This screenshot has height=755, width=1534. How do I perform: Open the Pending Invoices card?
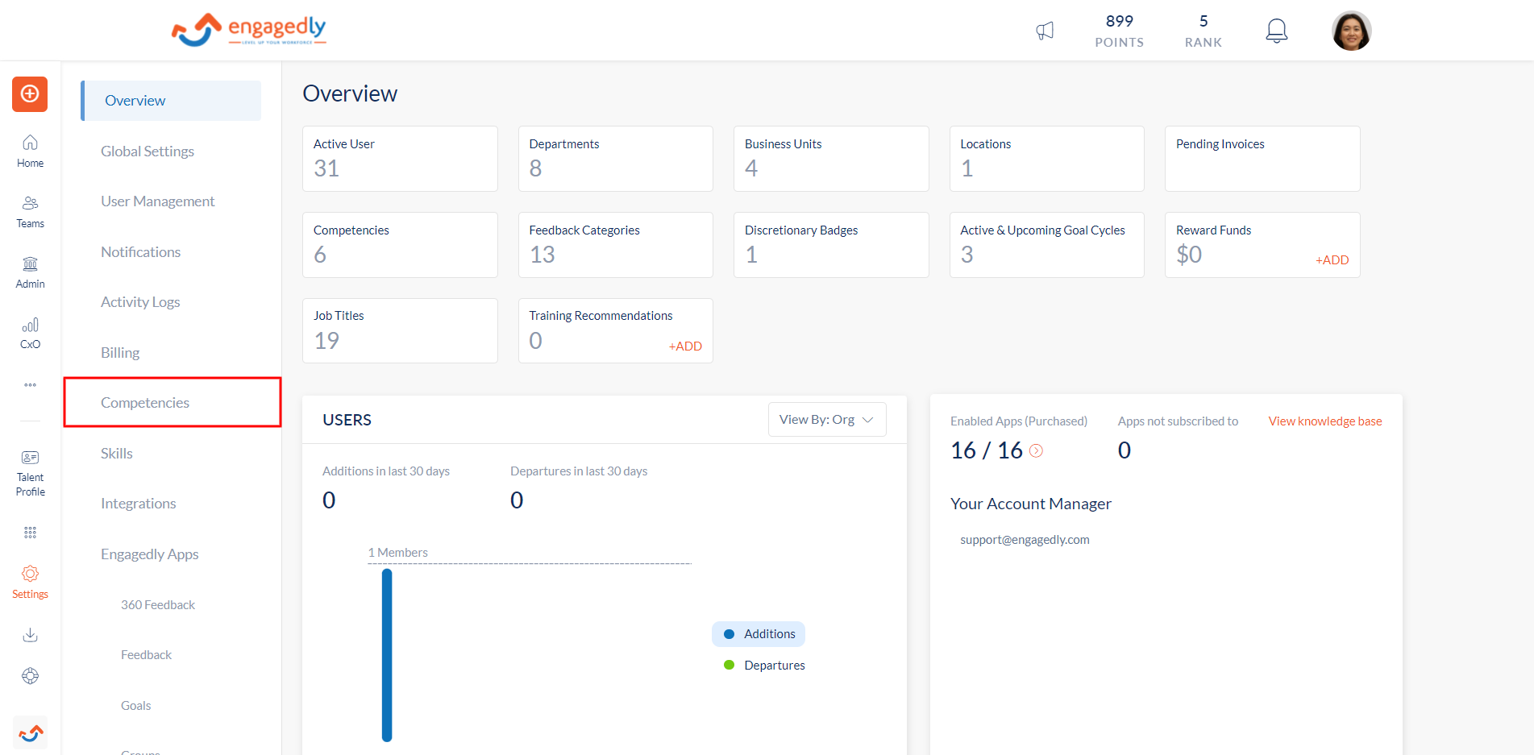tap(1262, 159)
